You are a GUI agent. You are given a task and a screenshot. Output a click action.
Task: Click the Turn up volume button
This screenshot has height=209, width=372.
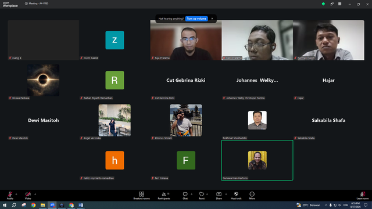pyautogui.click(x=196, y=19)
